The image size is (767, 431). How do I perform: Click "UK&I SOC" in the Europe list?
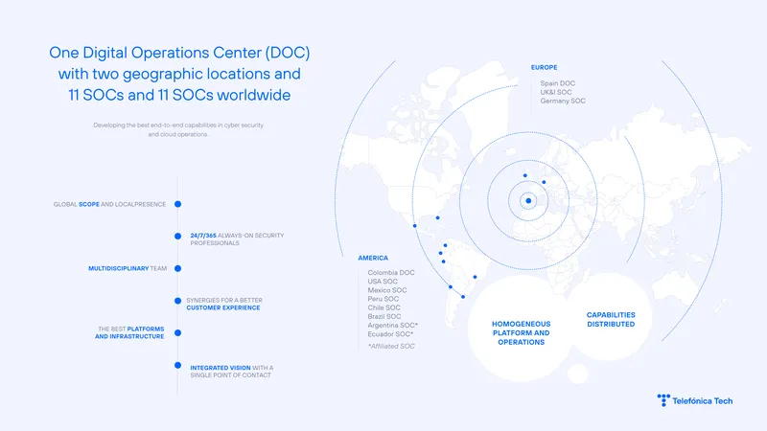pos(556,92)
